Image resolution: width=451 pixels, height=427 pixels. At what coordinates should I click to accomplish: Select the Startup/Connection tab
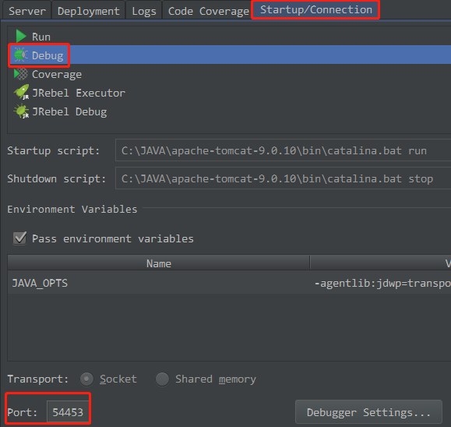point(315,10)
